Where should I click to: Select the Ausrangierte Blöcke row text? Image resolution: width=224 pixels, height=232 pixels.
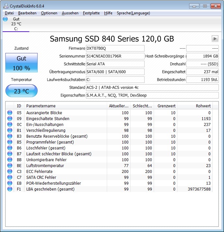click(x=44, y=113)
